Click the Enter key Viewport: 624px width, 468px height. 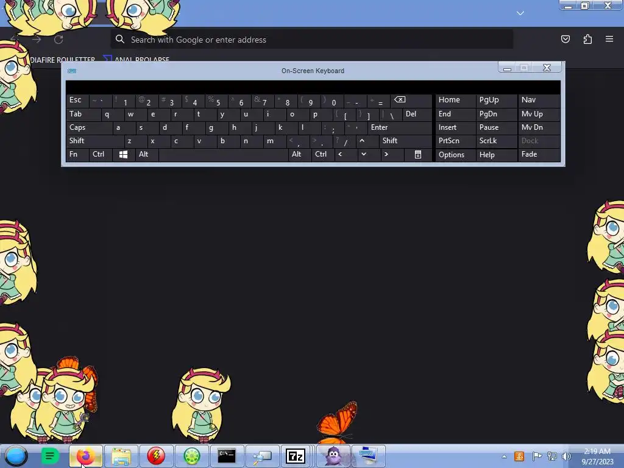pos(399,128)
